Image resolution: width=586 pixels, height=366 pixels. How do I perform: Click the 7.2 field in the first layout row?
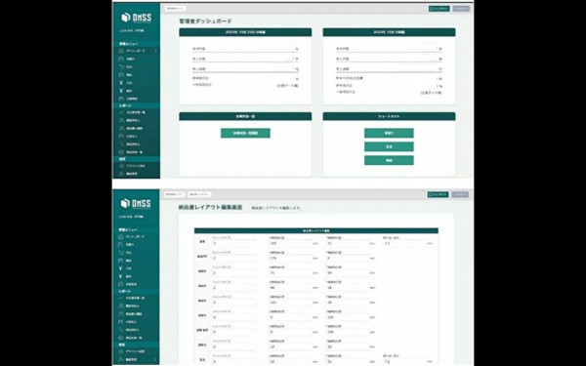coord(404,243)
